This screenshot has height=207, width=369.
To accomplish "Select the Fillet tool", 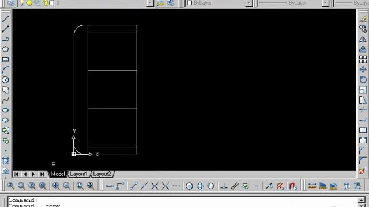I will pos(363,161).
